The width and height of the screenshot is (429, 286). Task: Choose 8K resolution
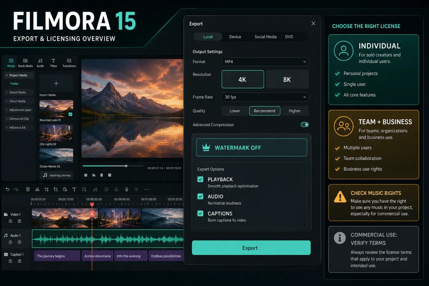(x=287, y=79)
